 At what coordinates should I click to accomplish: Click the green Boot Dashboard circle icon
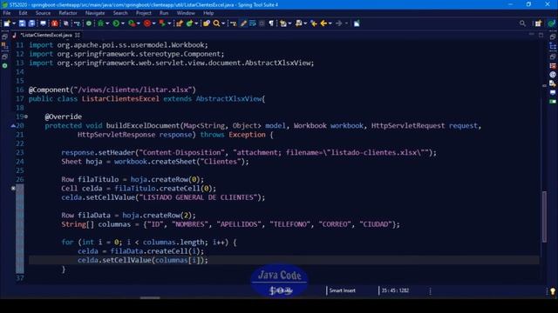89,23
